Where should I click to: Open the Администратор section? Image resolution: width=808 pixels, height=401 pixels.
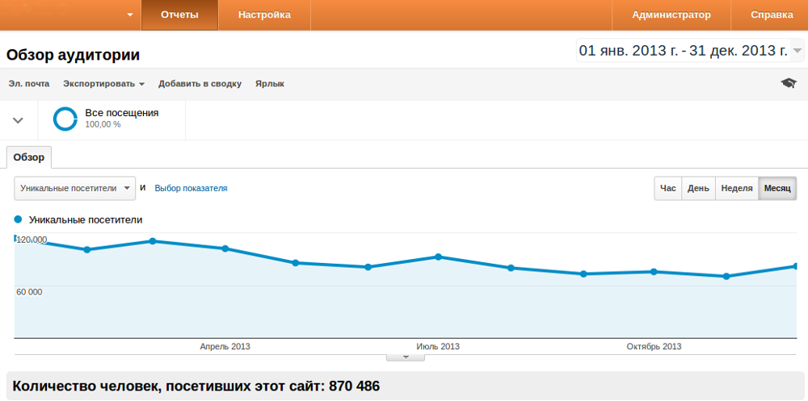coord(671,15)
